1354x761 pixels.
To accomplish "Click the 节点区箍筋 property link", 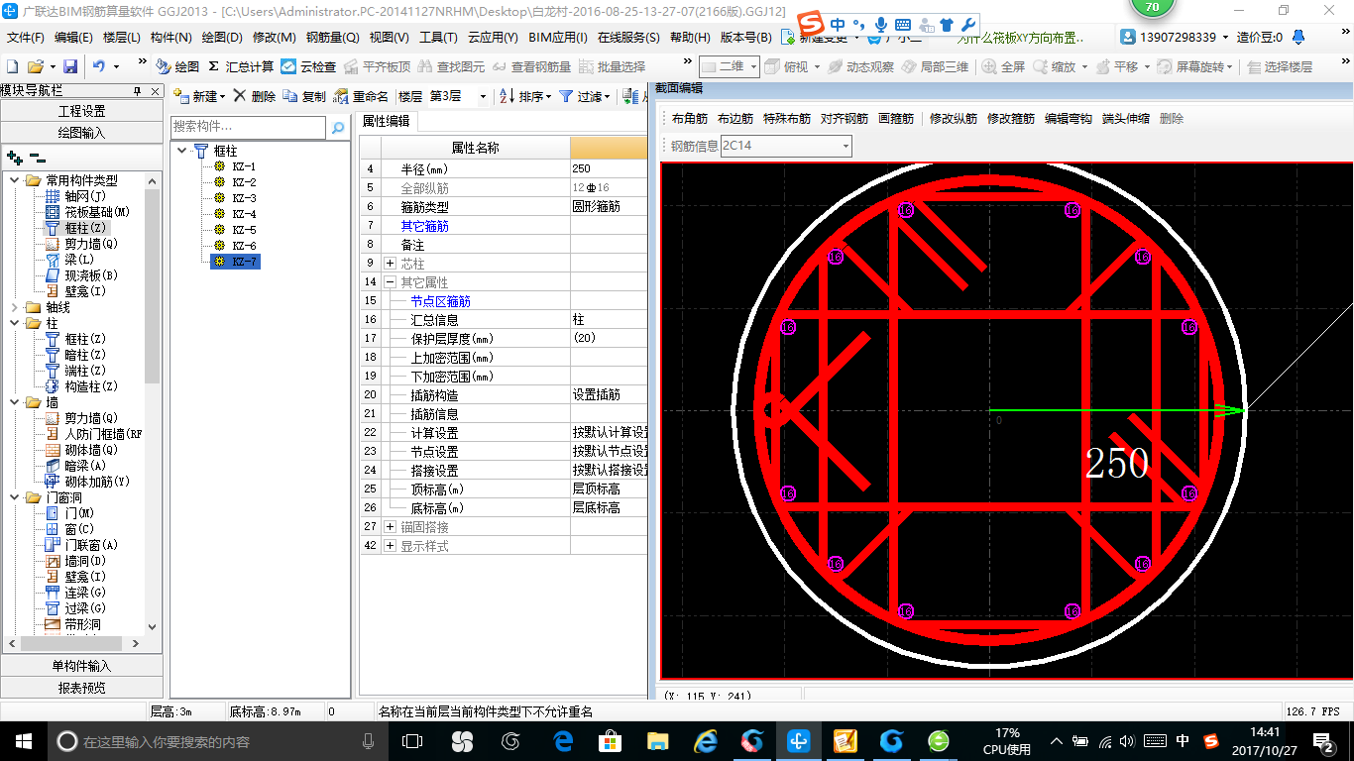I will point(441,301).
